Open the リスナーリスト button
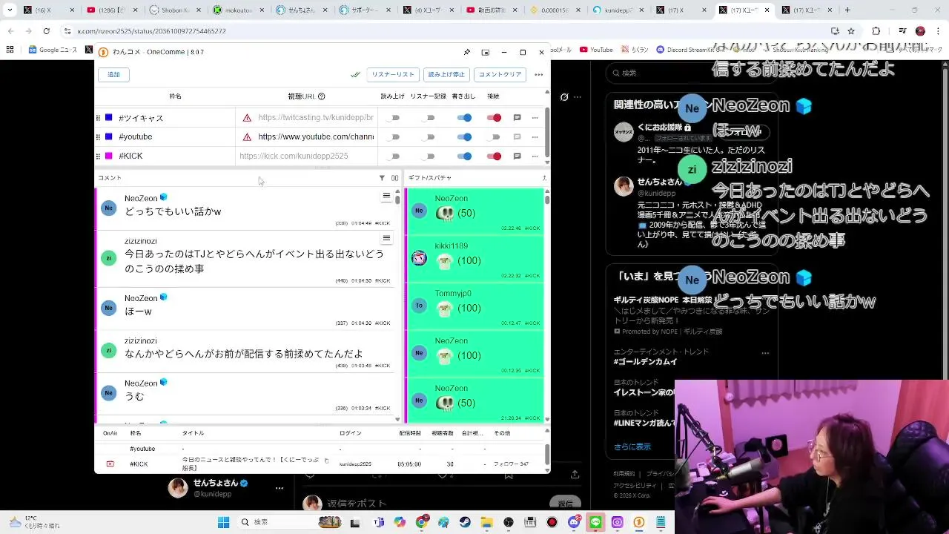Viewport: 949px width, 534px height. [x=393, y=74]
